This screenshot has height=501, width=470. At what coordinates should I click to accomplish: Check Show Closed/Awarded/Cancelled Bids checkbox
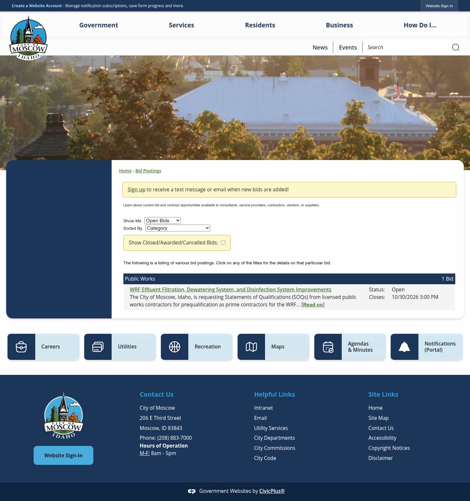223,242
